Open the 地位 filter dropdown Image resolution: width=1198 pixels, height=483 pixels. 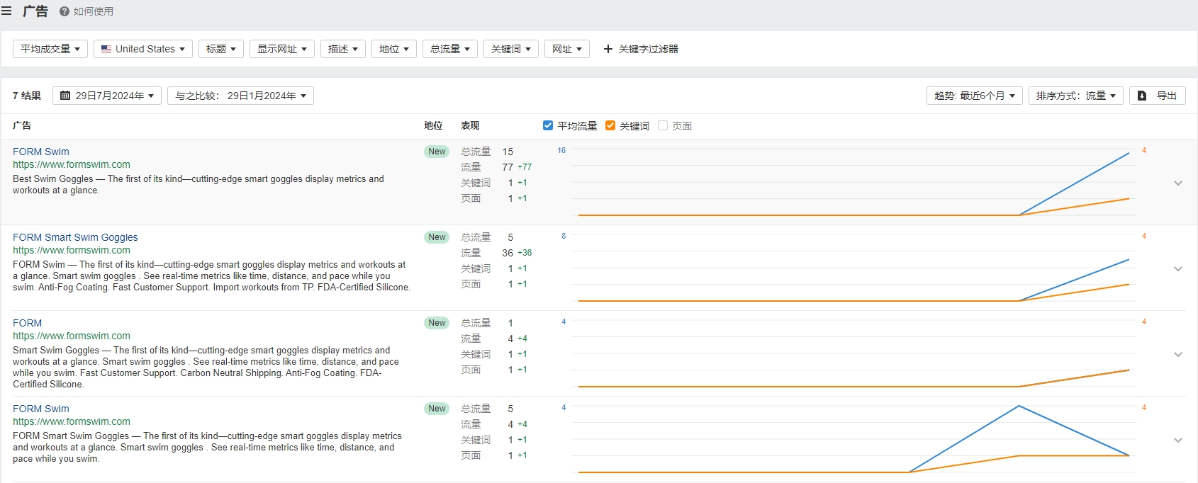pyautogui.click(x=394, y=49)
